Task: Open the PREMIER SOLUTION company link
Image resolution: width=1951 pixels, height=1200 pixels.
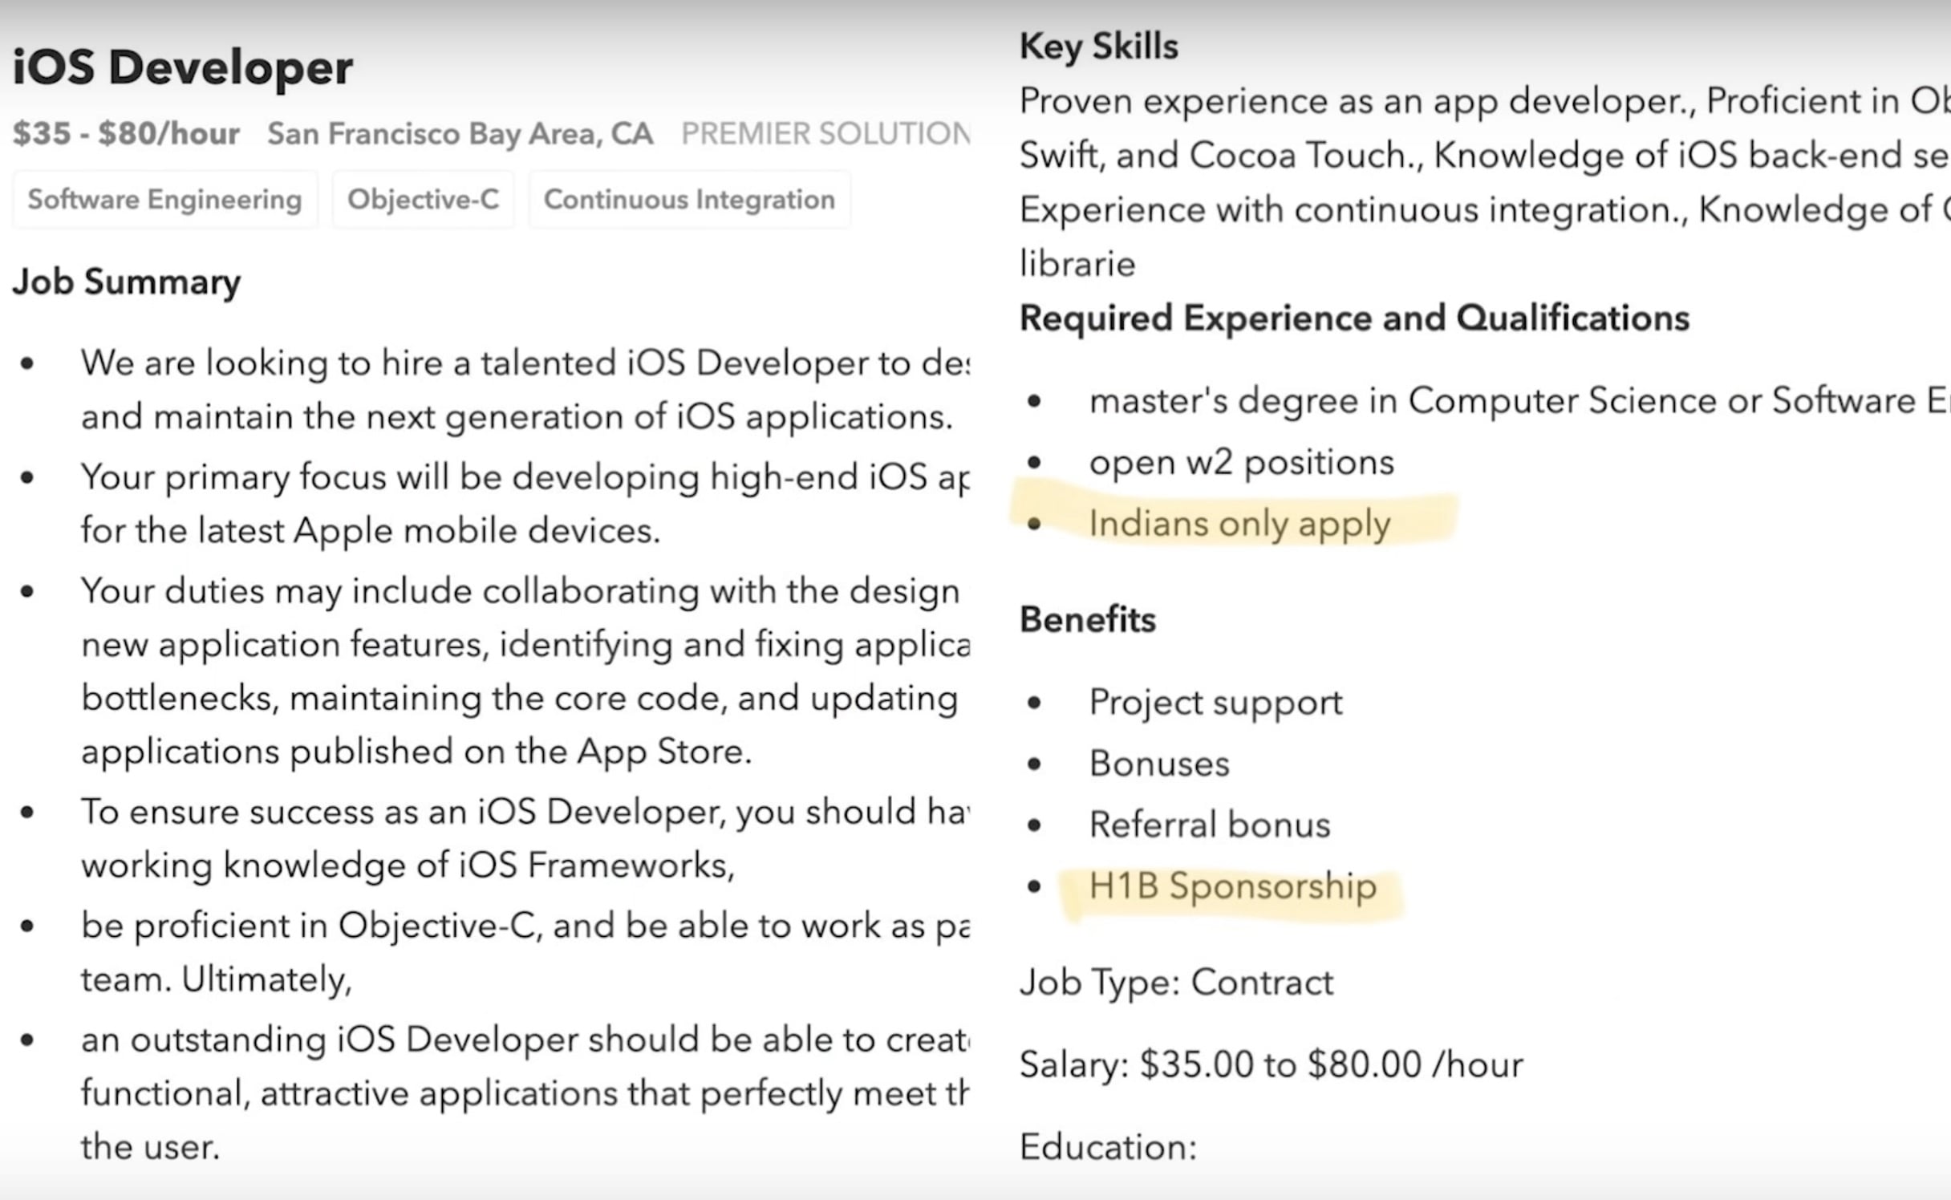Action: click(x=825, y=133)
